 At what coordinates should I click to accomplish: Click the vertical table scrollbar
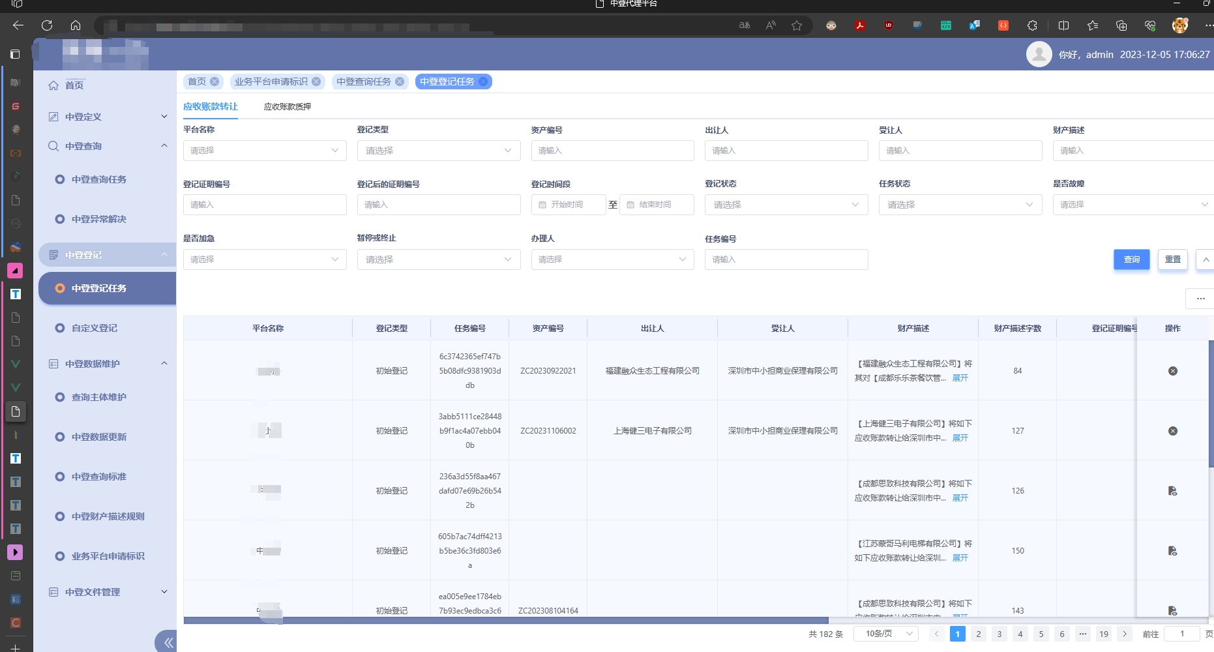1211,404
